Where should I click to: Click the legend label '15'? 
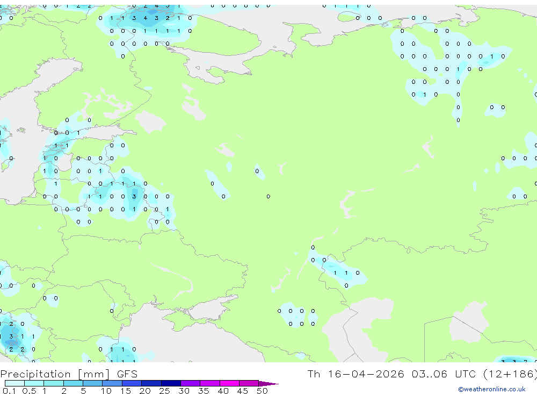126,391
